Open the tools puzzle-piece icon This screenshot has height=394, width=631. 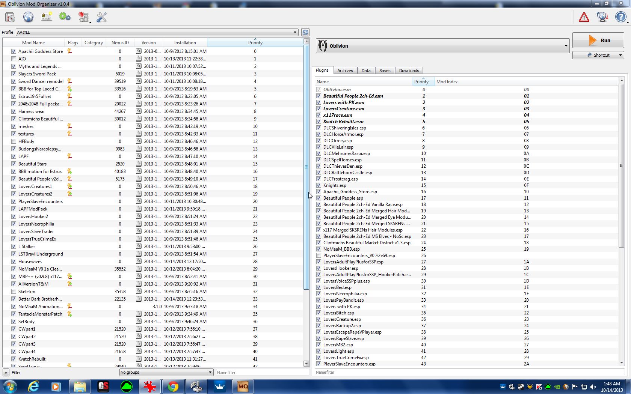coord(83,17)
